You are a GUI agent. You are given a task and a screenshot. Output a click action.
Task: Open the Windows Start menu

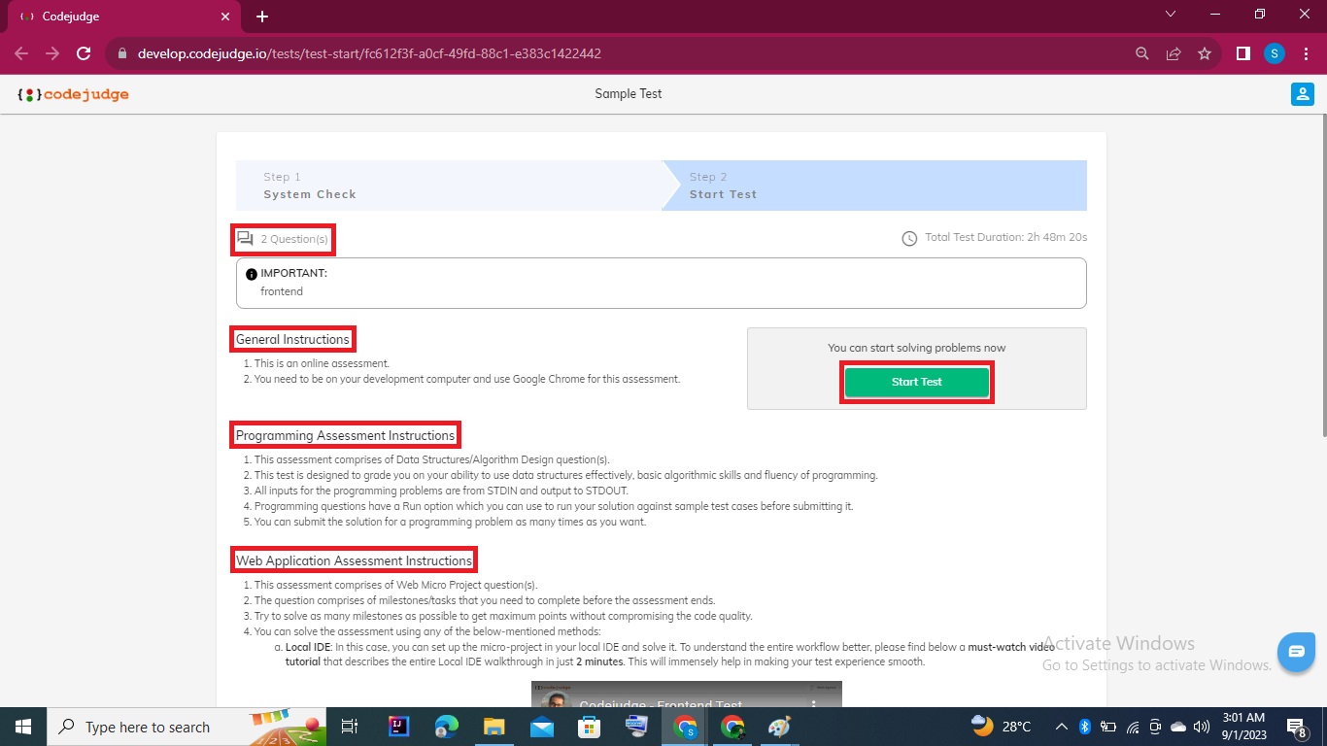pyautogui.click(x=21, y=726)
